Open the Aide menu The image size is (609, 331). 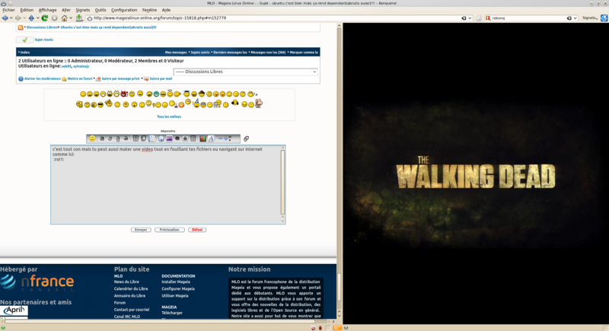pos(166,10)
